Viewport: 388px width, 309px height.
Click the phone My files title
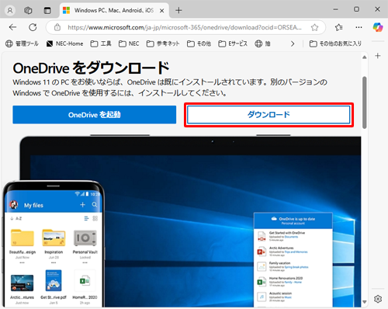point(33,205)
